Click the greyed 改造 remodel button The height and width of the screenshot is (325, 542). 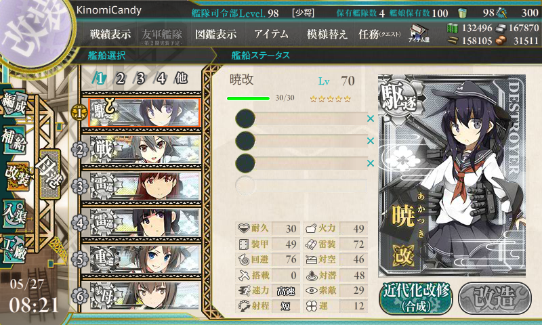[495, 298]
